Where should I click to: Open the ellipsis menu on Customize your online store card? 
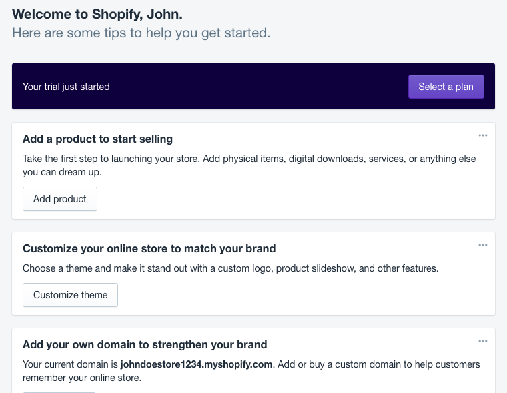click(x=483, y=245)
